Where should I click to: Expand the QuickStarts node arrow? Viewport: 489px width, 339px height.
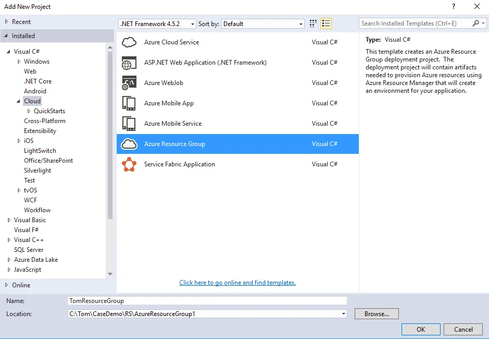click(29, 111)
